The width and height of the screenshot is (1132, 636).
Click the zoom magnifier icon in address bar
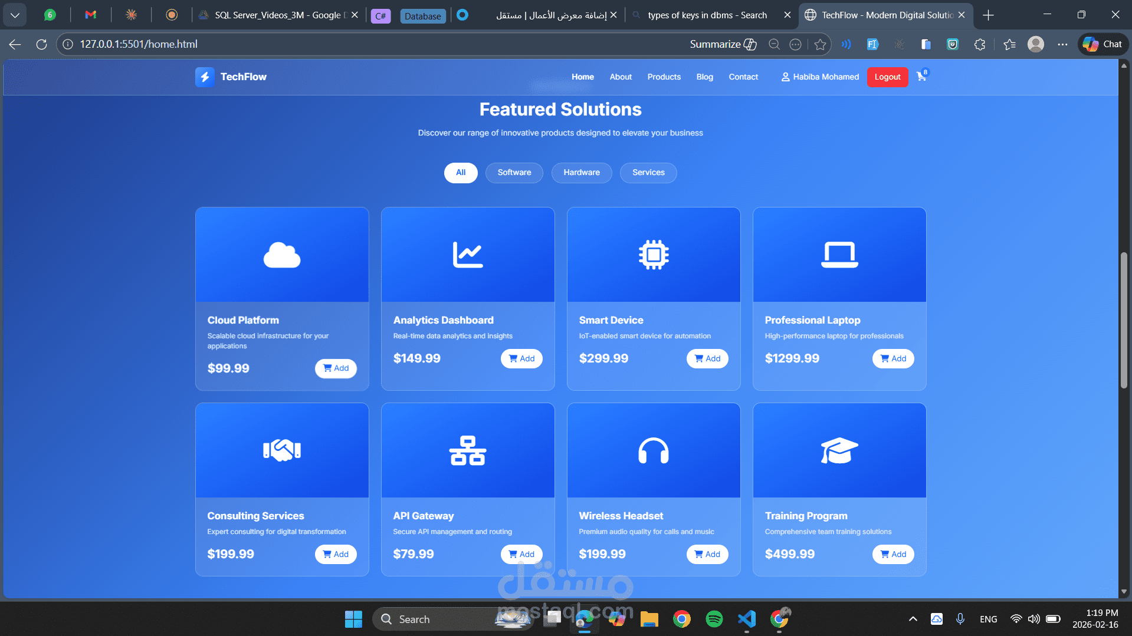(x=774, y=44)
